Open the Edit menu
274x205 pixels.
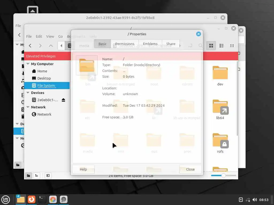(x=39, y=36)
